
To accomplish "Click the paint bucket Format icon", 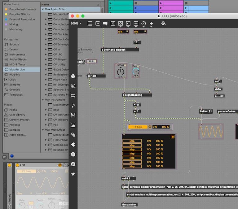I will coord(164,24).
